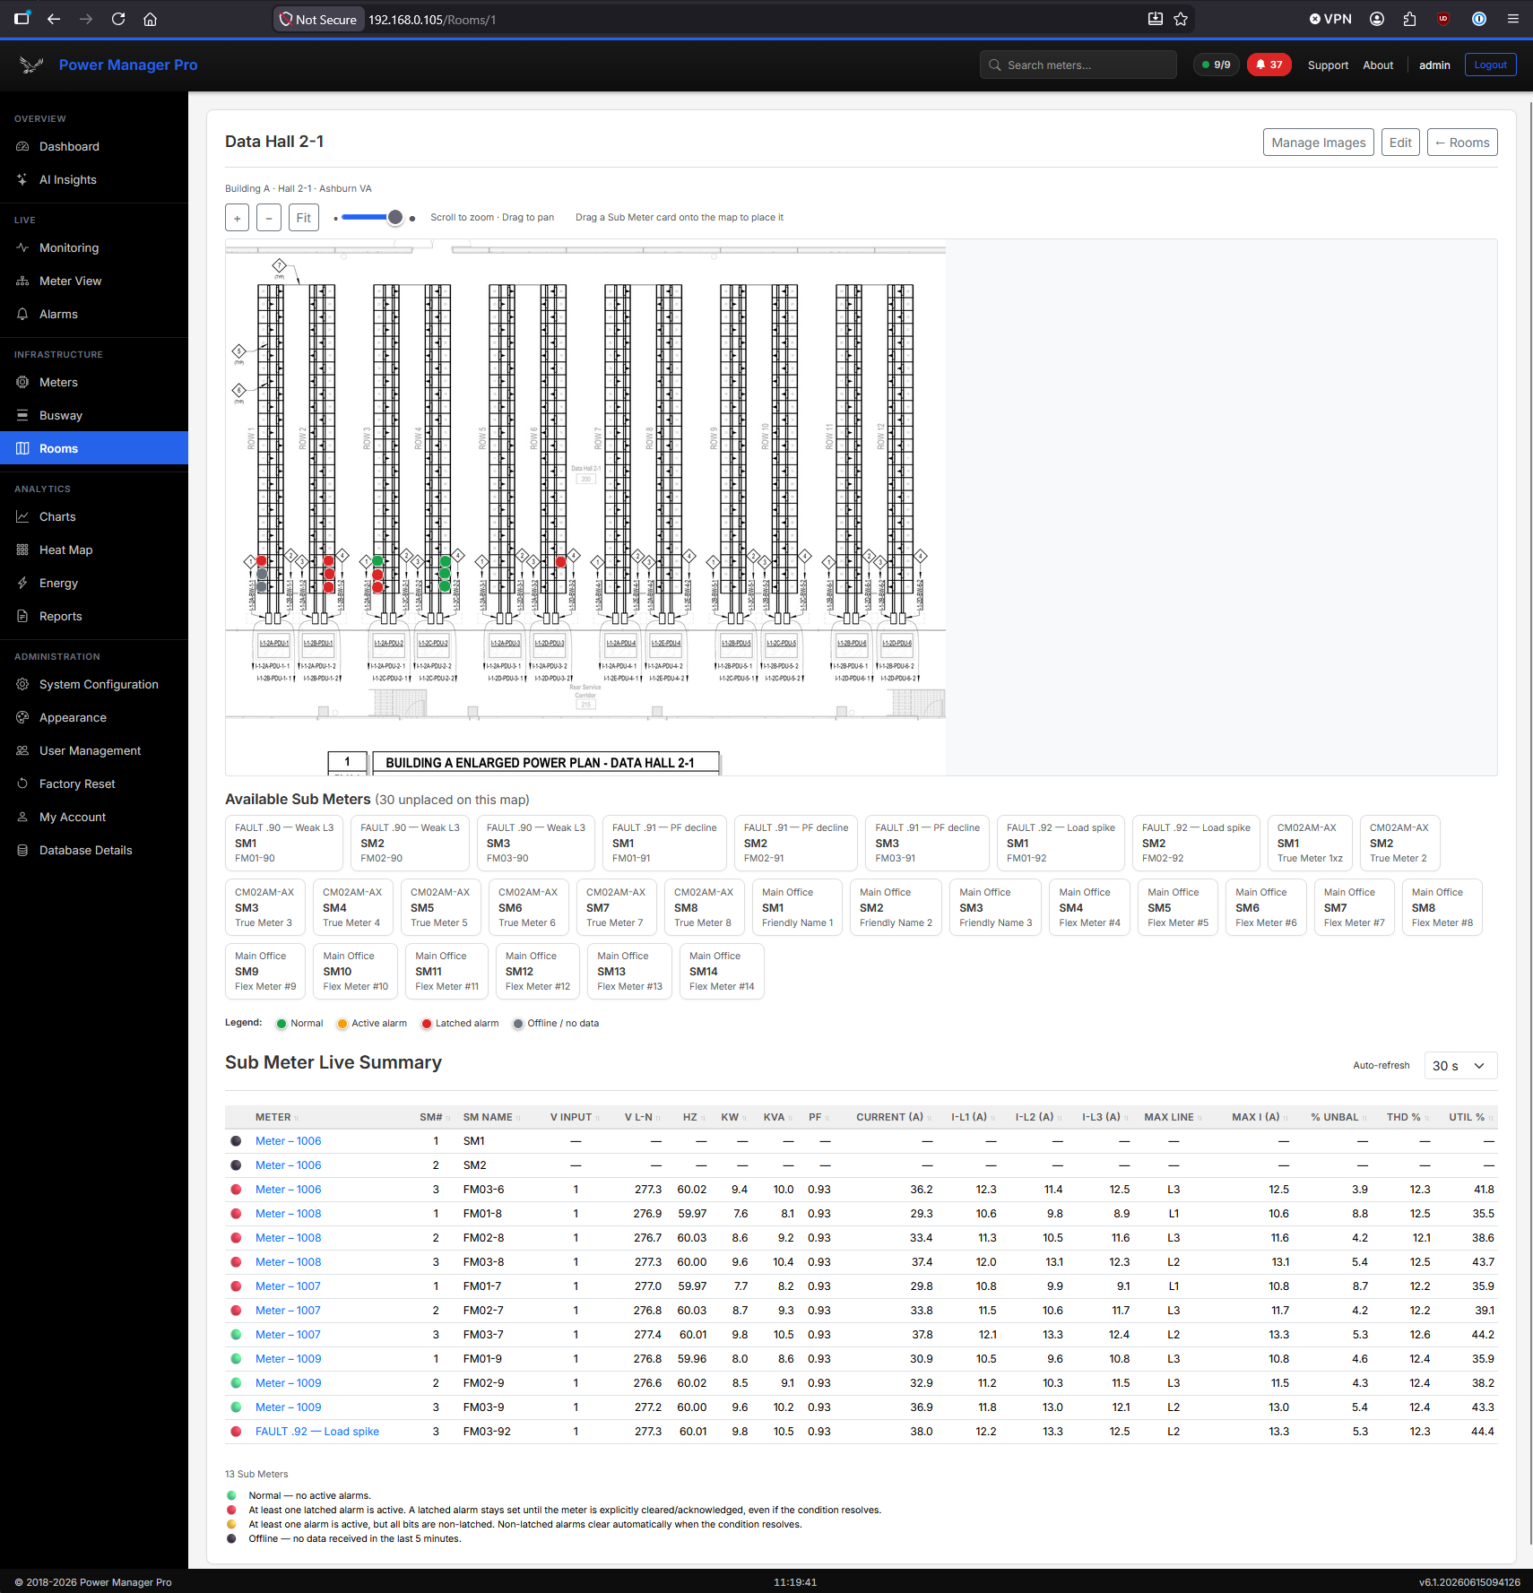1533x1593 pixels.
Task: Sort table by PF column
Action: 818,1117
